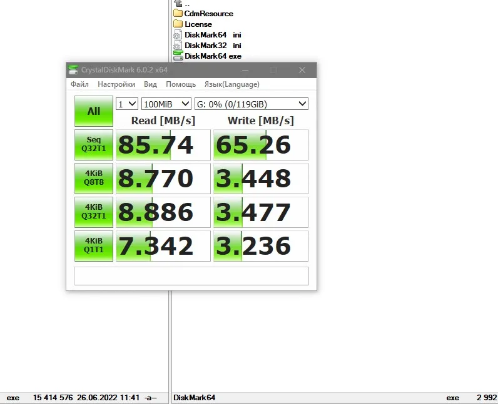
Task: Click the 26.06.2022 11:41 date in status bar
Action: (108, 398)
